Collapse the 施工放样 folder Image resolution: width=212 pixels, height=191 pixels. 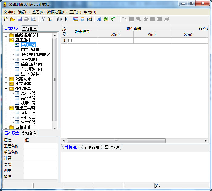click(x=6, y=40)
